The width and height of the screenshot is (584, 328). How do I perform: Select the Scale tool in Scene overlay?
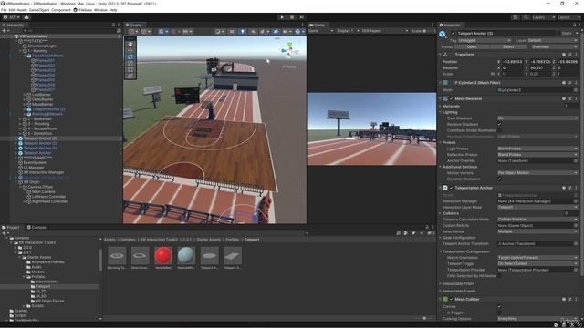[x=130, y=63]
